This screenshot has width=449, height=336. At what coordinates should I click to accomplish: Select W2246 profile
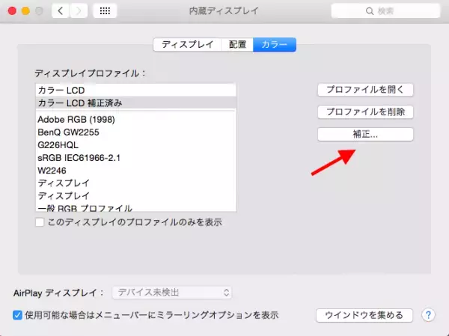click(135, 171)
